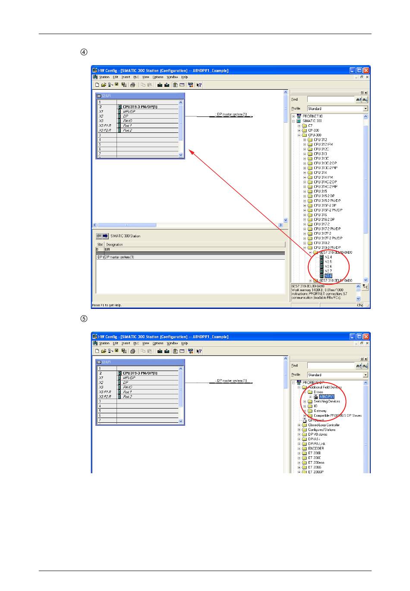Collapse 6ES7 318-3EL00-0AB0 folder
Screen dimensions: 410x591
tap(310, 252)
